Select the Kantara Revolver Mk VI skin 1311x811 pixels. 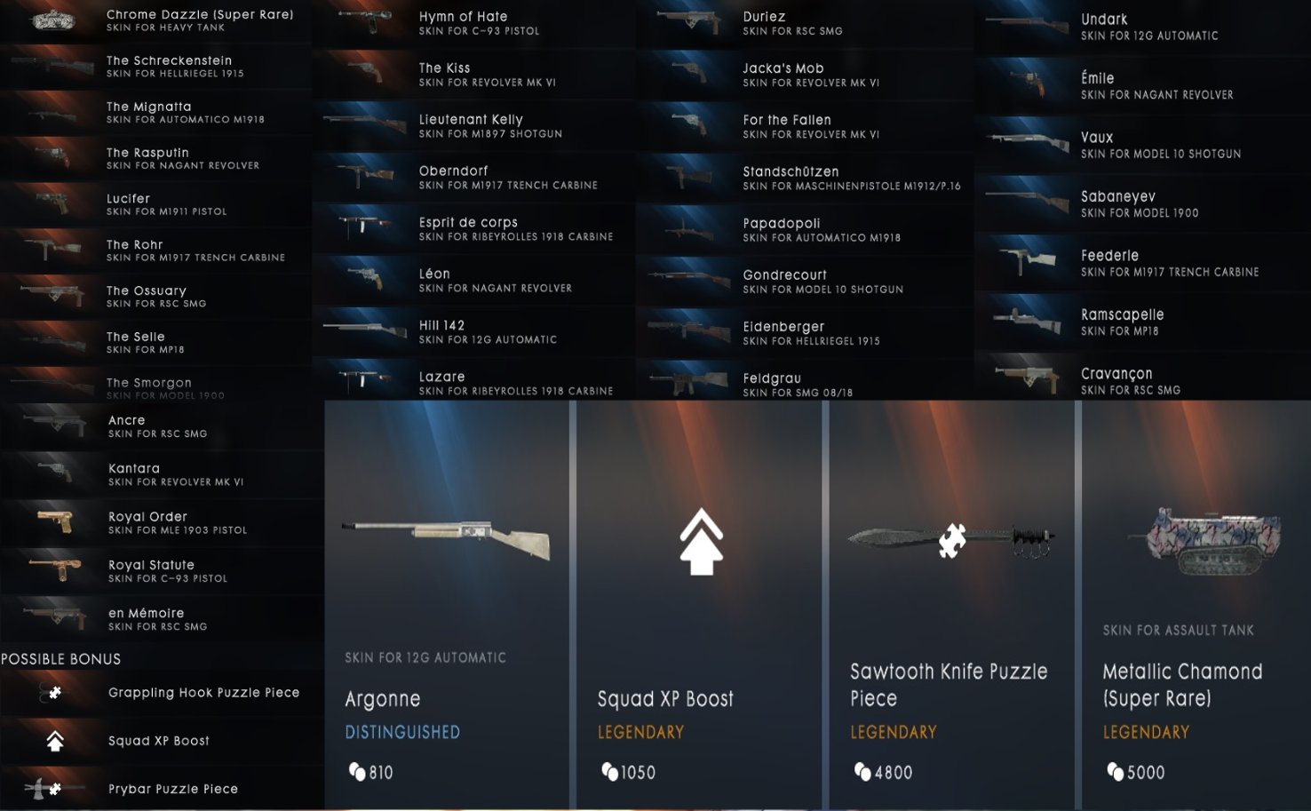[x=162, y=474]
